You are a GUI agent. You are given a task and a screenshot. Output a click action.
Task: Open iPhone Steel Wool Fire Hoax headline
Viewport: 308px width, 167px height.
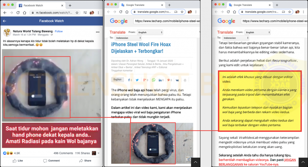click(141, 48)
